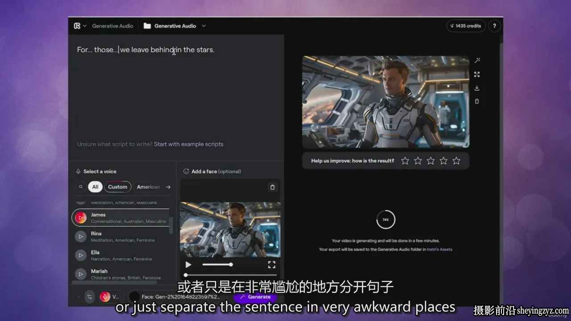Click the purple Generate button
This screenshot has height=321, width=571.
coord(255,297)
